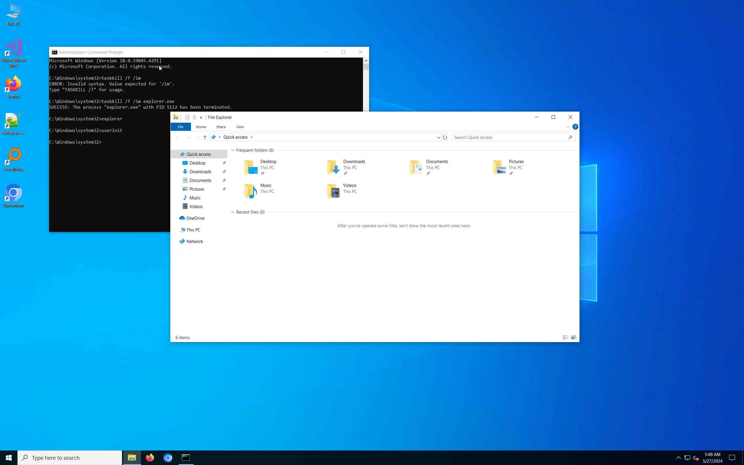Click the Up one level arrow
744x465 pixels.
tap(205, 137)
